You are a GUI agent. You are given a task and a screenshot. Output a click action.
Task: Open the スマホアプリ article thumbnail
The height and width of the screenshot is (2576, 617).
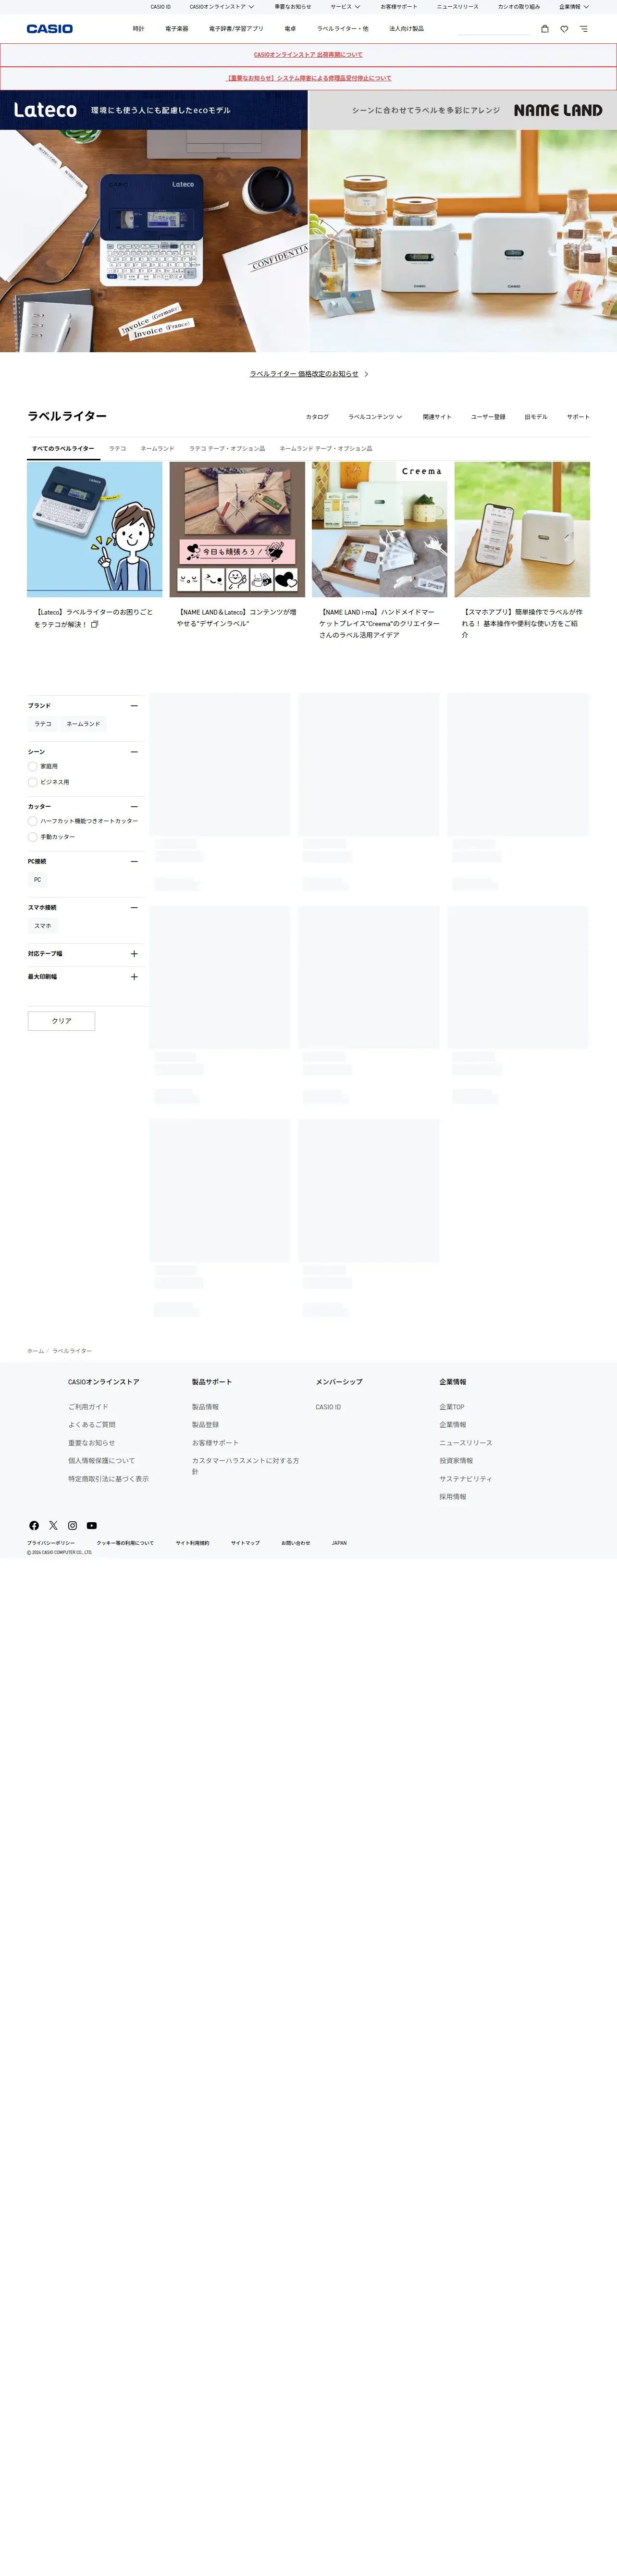click(x=522, y=529)
